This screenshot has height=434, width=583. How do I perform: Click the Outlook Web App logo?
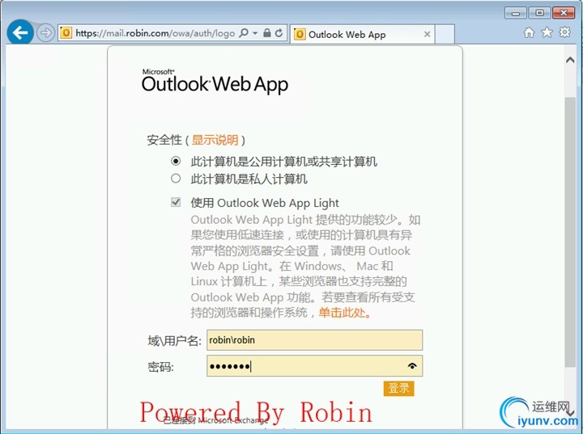215,82
